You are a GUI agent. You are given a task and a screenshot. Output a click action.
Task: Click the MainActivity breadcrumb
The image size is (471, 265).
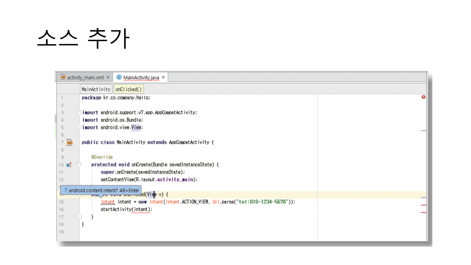(x=96, y=89)
